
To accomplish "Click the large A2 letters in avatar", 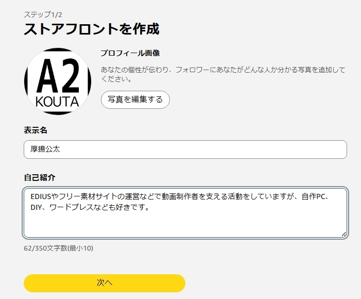I will (58, 76).
